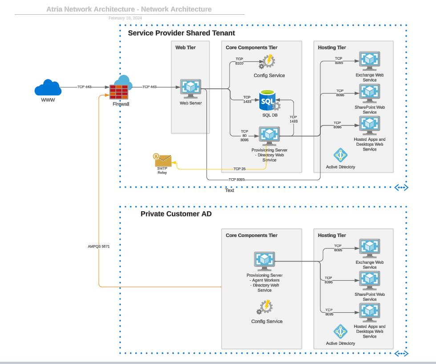Click Active Directory diamond icon in Shared Tenant

[x=340, y=155]
